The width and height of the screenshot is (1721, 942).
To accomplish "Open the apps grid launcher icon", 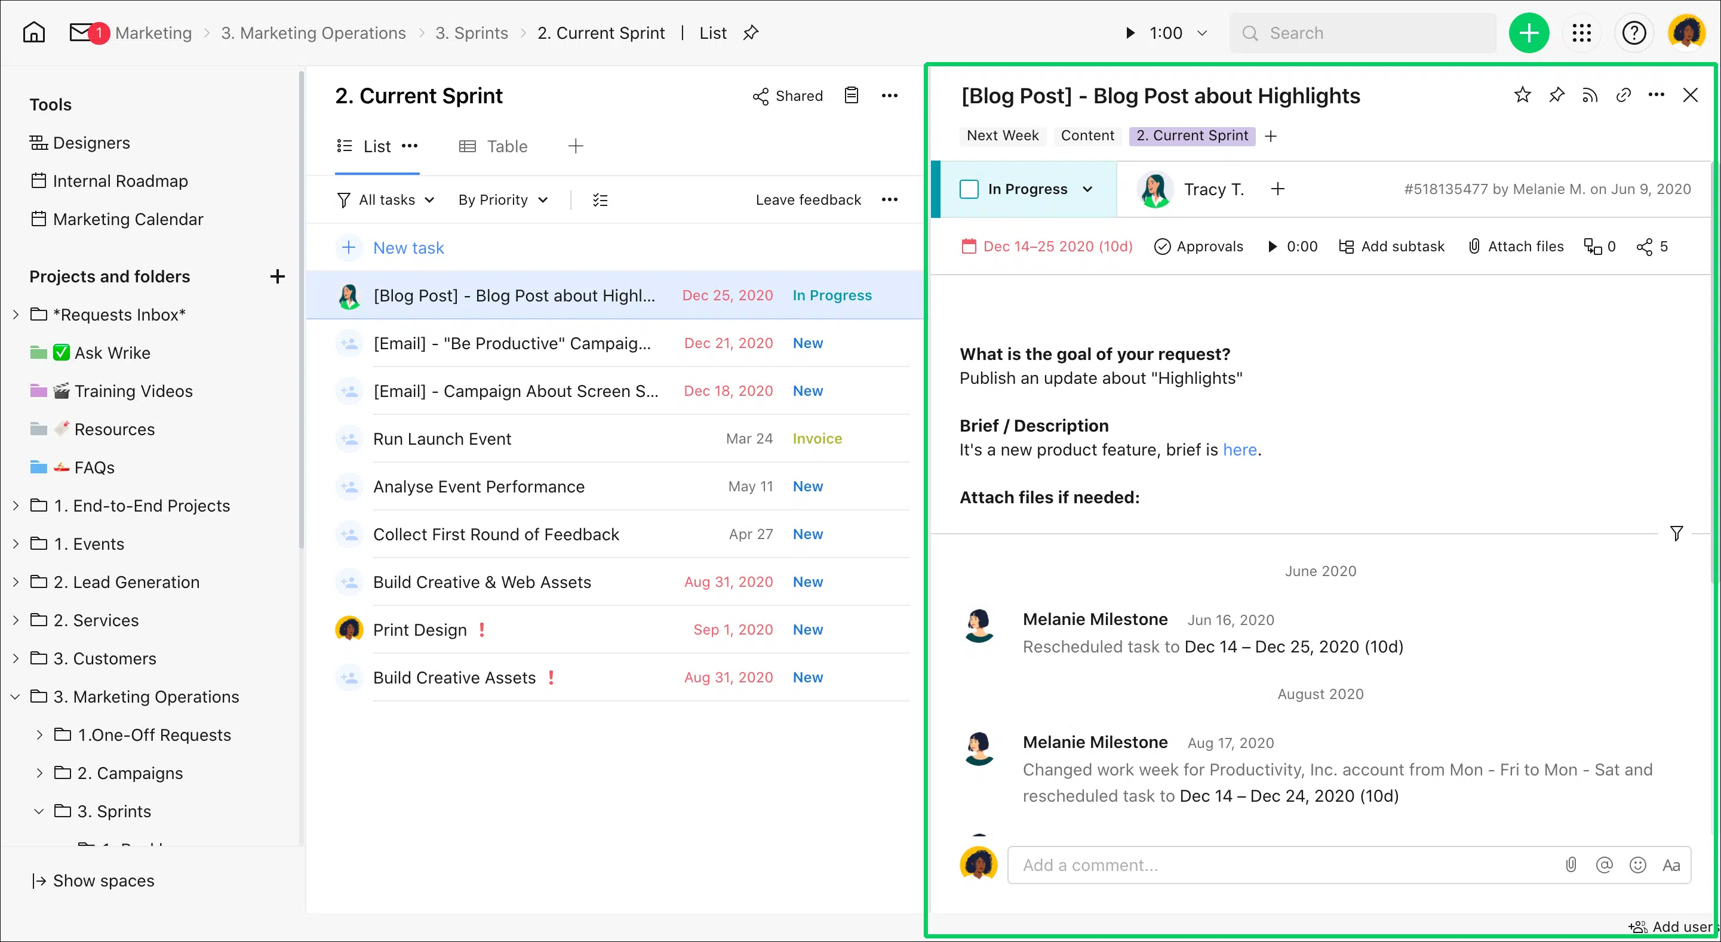I will coord(1581,33).
